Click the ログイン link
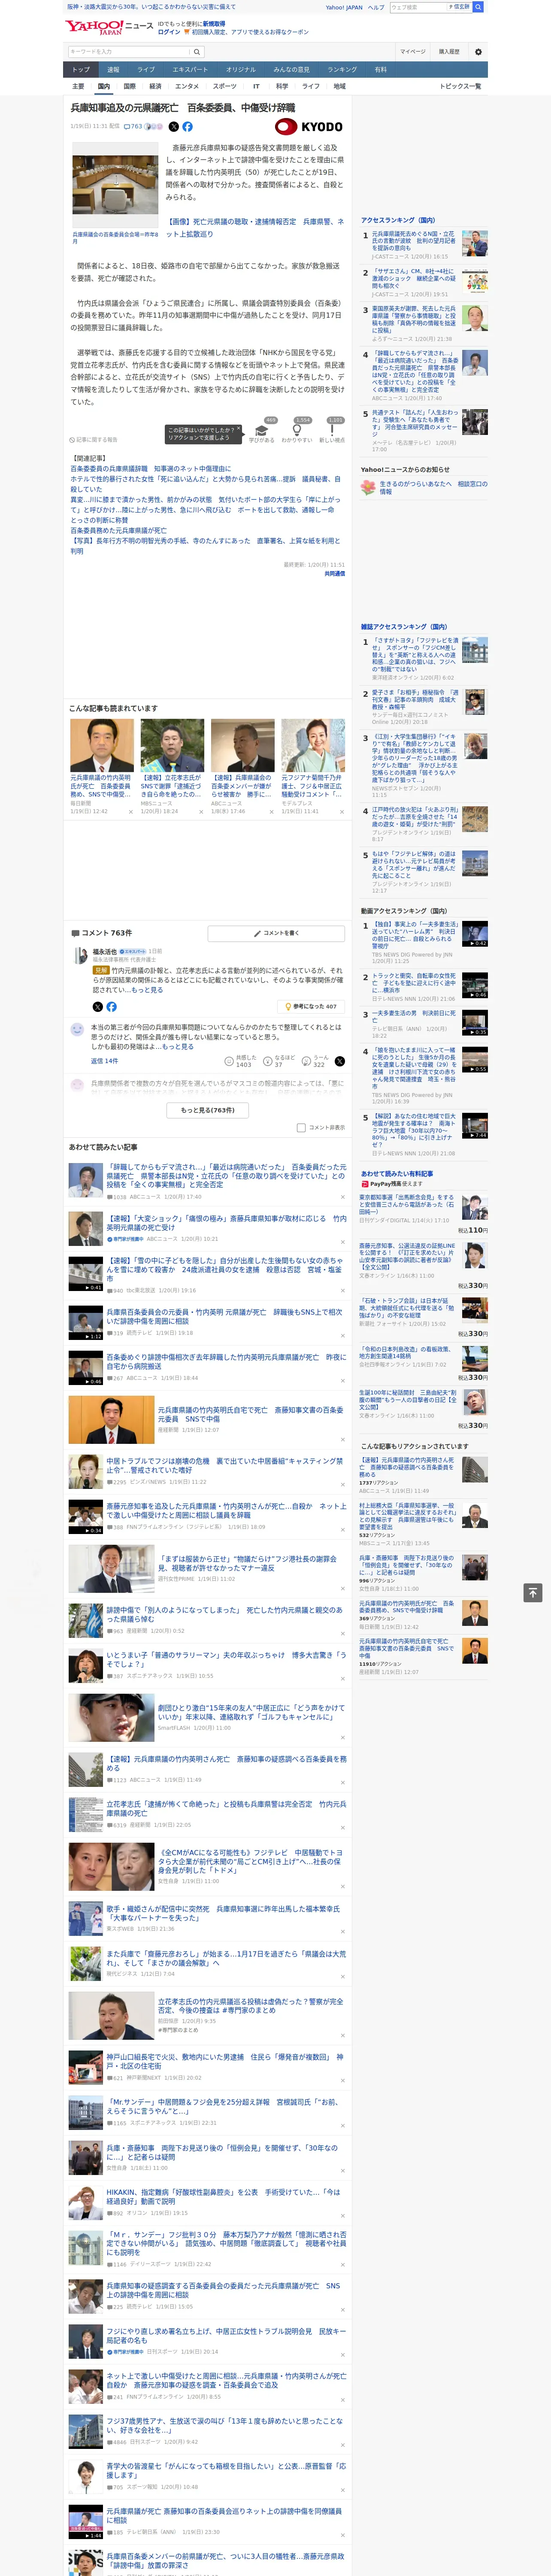The height and width of the screenshot is (2576, 551). click(x=169, y=32)
